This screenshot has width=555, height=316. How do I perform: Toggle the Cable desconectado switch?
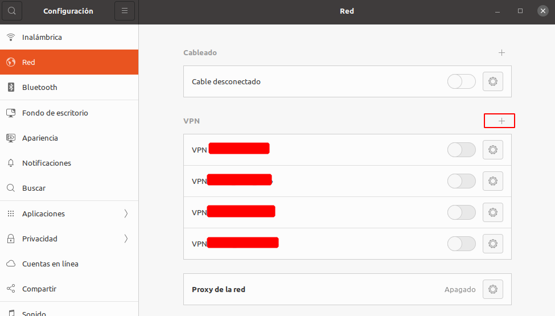(x=462, y=81)
